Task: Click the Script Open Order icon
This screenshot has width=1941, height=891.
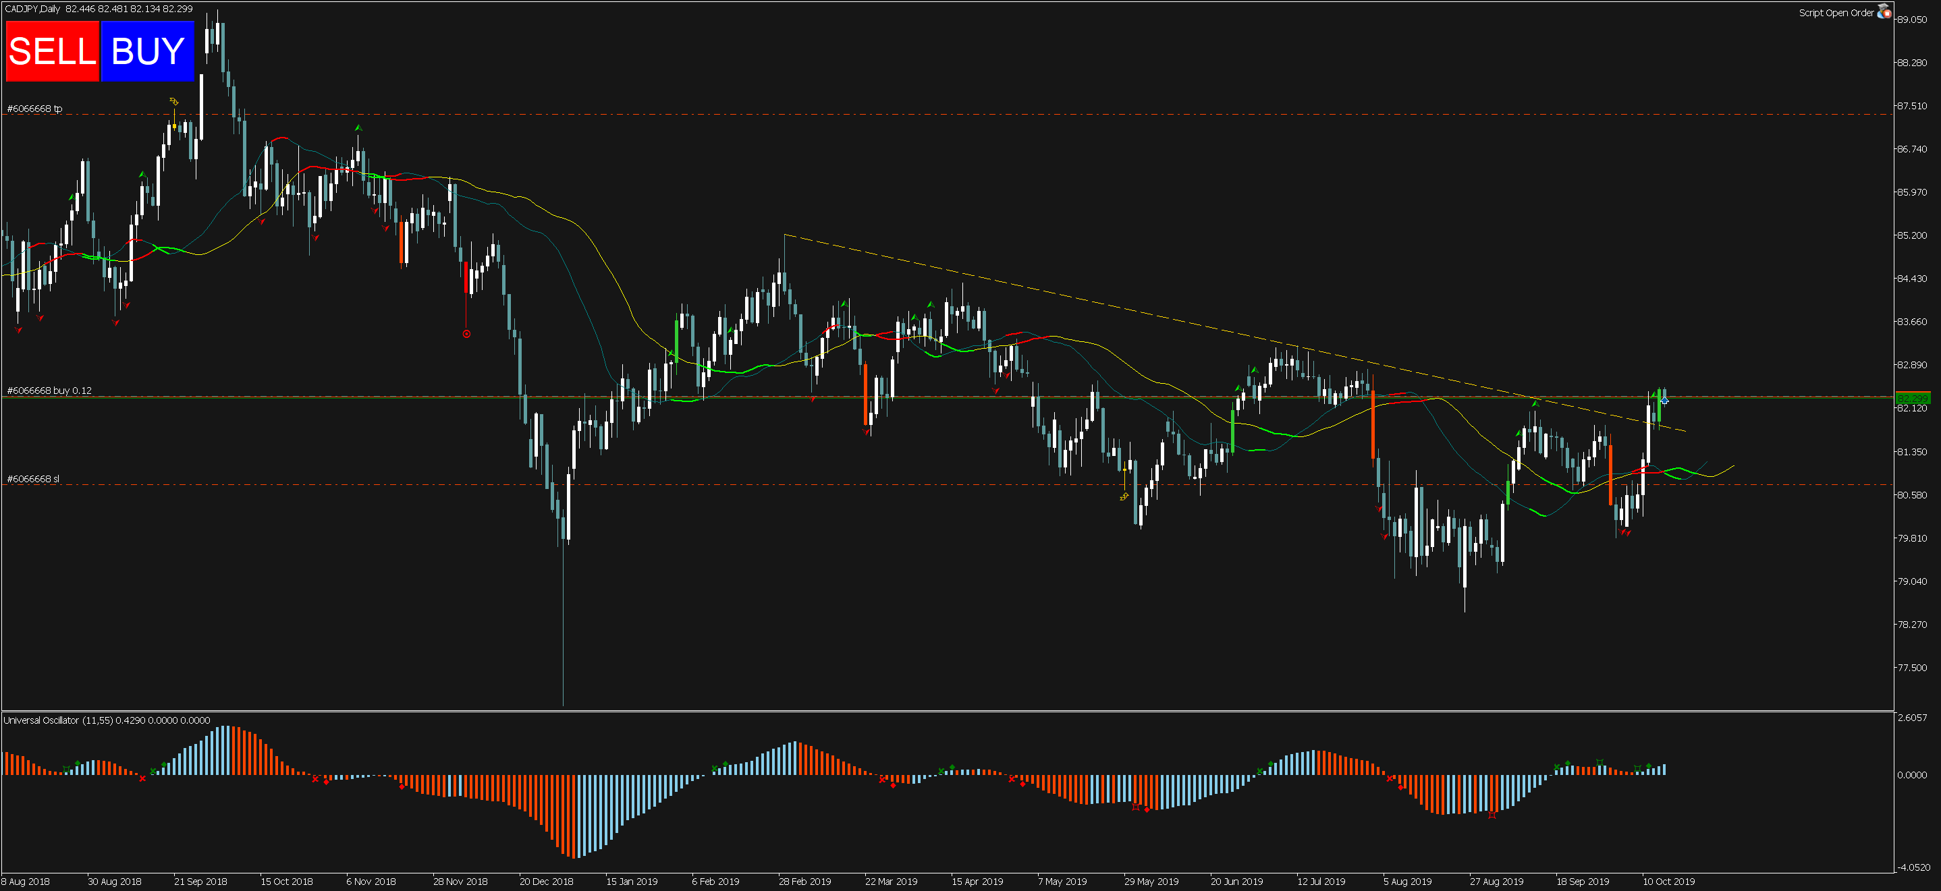Action: 1883,11
